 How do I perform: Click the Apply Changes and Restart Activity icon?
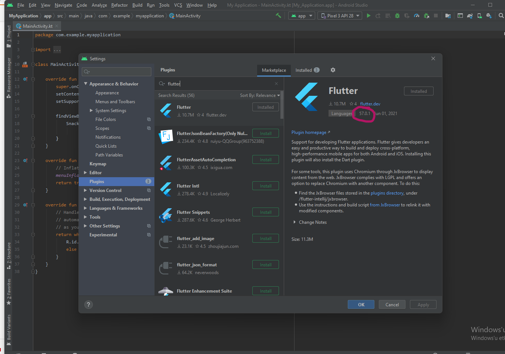click(378, 16)
